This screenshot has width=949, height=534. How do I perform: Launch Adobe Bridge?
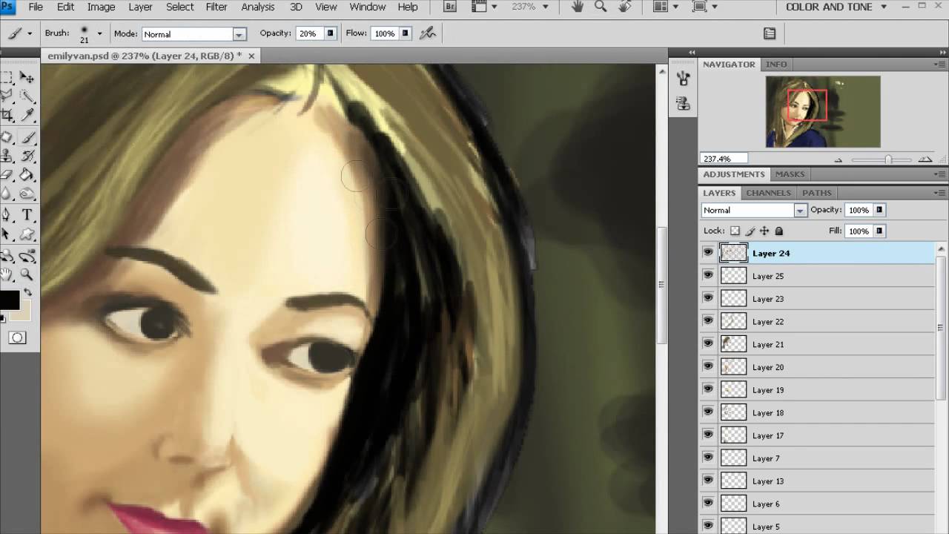450,7
